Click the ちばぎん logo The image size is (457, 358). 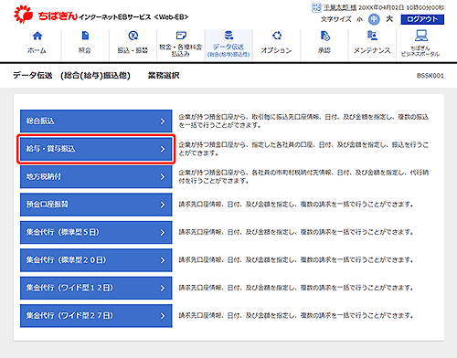point(46,15)
